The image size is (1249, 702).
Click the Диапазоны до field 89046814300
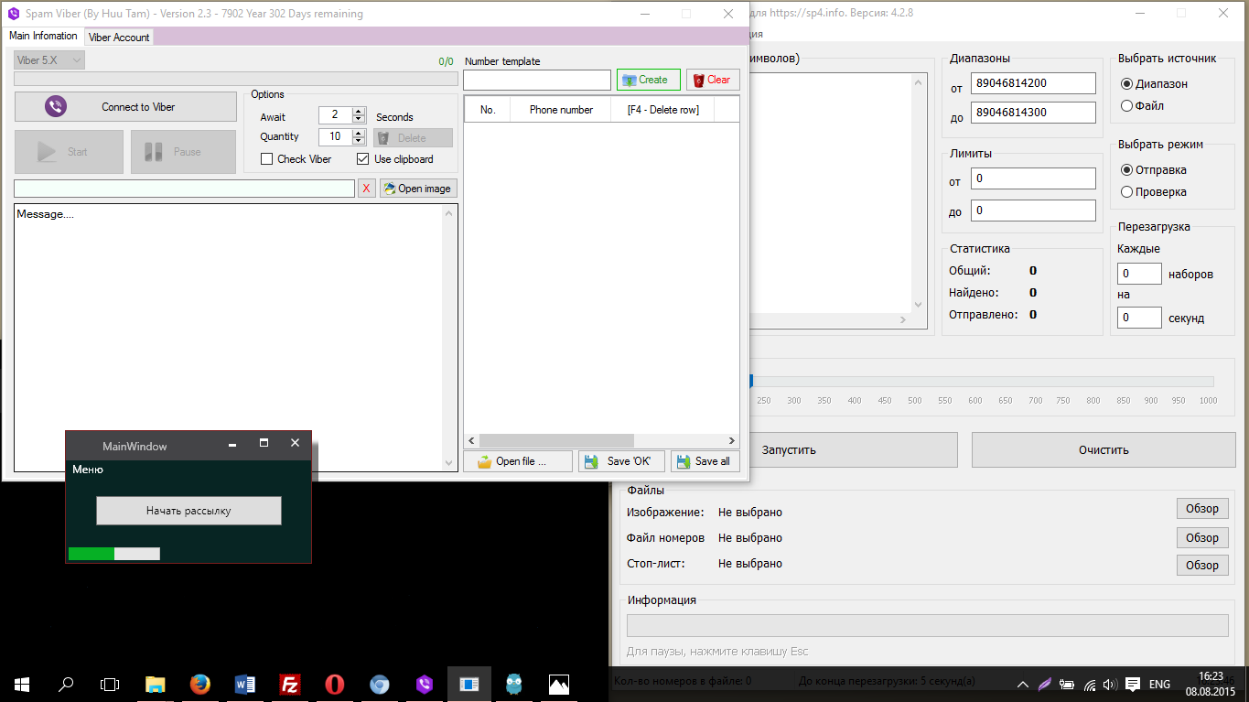(1033, 112)
